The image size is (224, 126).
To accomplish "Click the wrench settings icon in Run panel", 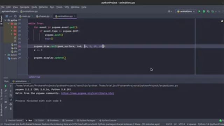I will click(x=6, y=91).
